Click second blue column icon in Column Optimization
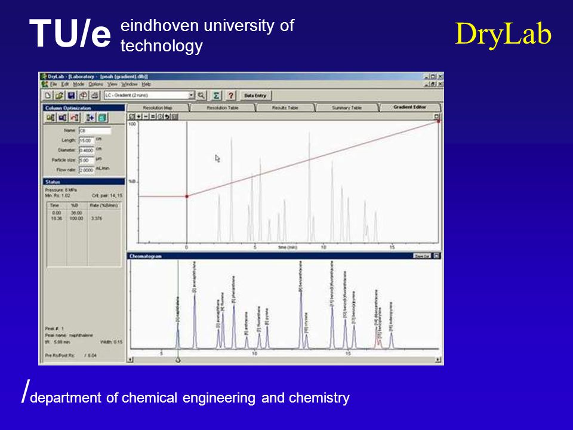573x430 pixels. coord(63,118)
